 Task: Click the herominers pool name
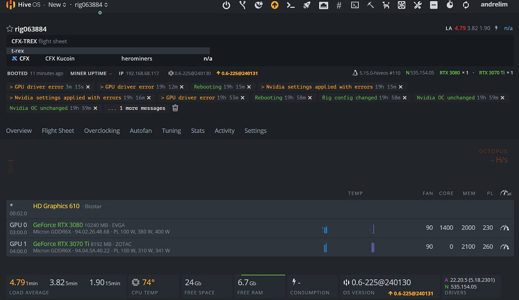(137, 59)
